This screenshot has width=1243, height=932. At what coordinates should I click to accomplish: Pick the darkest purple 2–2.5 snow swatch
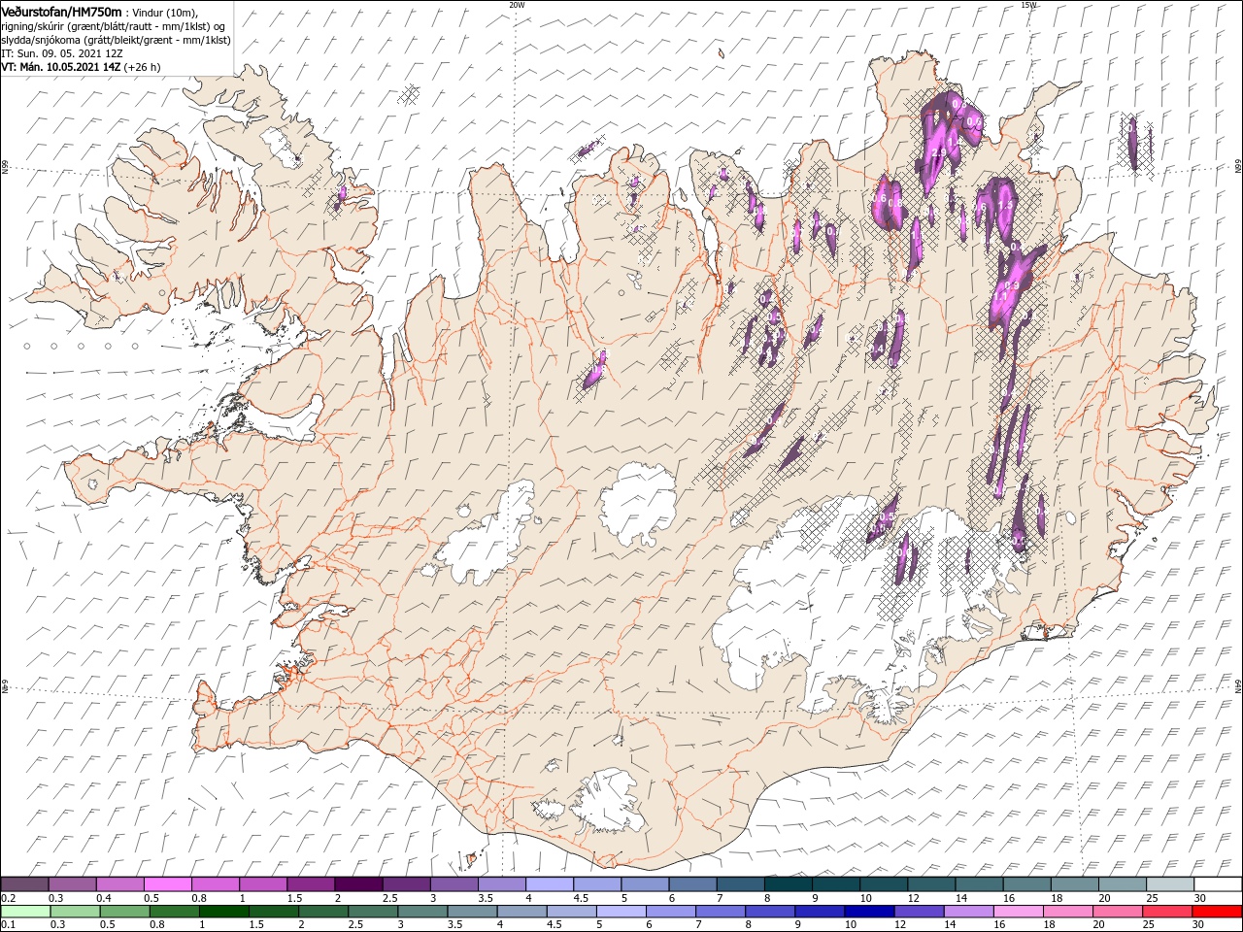tap(358, 883)
